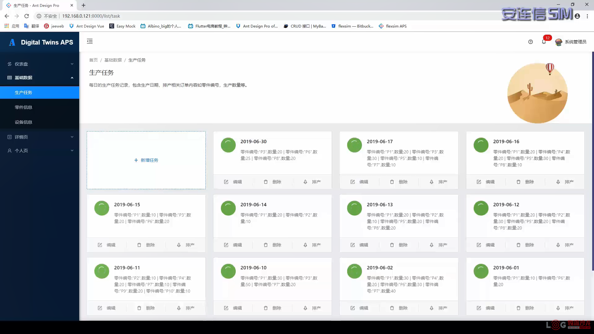Click the edit icon on the 2019-06-02 card
Viewport: 594px width, 334px height.
pyautogui.click(x=353, y=308)
